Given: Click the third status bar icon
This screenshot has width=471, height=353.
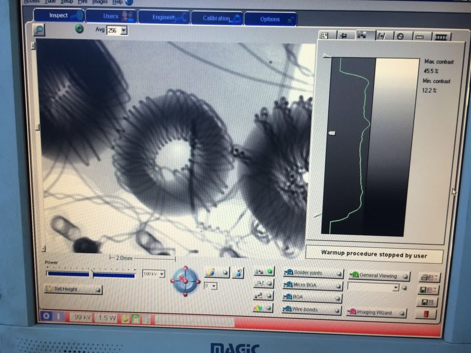Looking at the screenshot, I should pyautogui.click(x=146, y=319).
